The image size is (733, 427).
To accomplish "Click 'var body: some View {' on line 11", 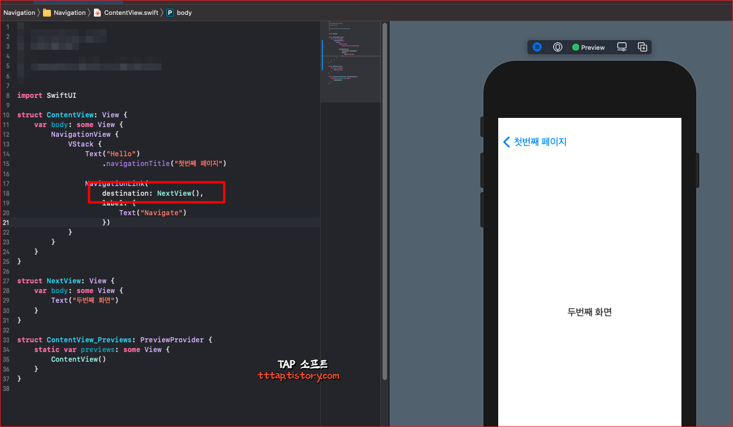I will coord(78,125).
